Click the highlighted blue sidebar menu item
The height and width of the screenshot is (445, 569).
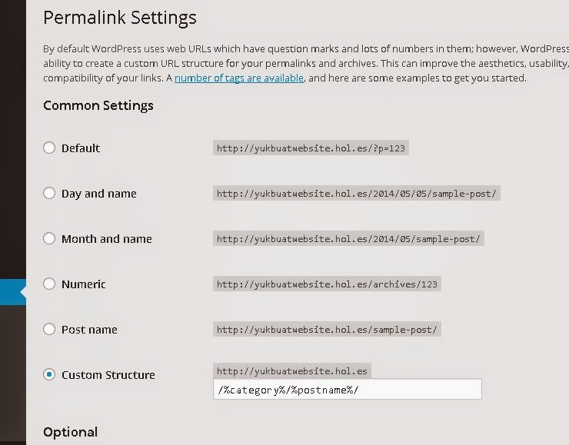pyautogui.click(x=13, y=292)
